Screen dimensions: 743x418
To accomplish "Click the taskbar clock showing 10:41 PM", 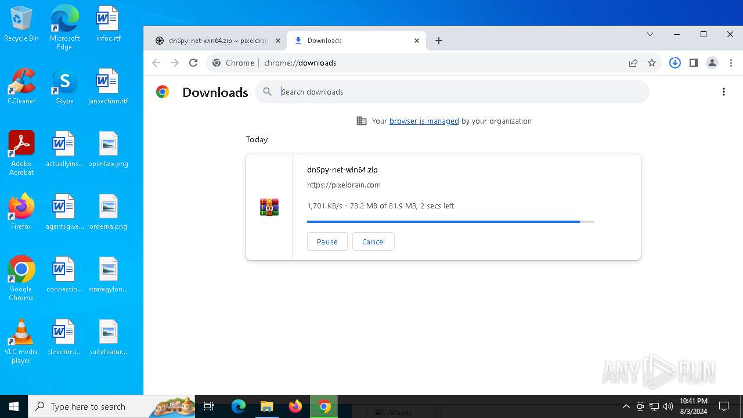I will 694,406.
